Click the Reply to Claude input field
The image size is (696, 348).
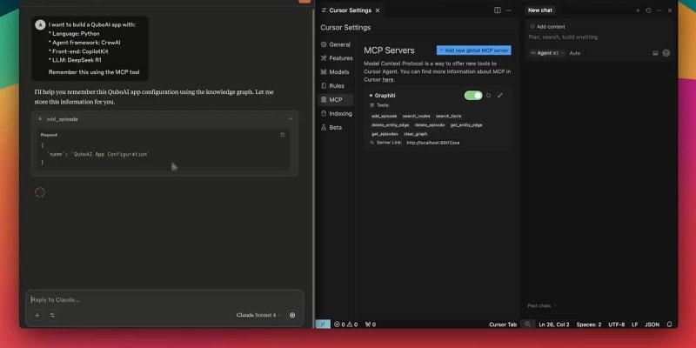[x=157, y=299]
